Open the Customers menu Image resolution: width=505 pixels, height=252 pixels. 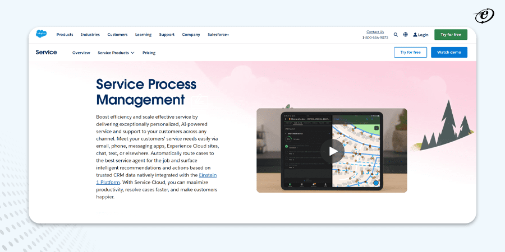click(118, 35)
